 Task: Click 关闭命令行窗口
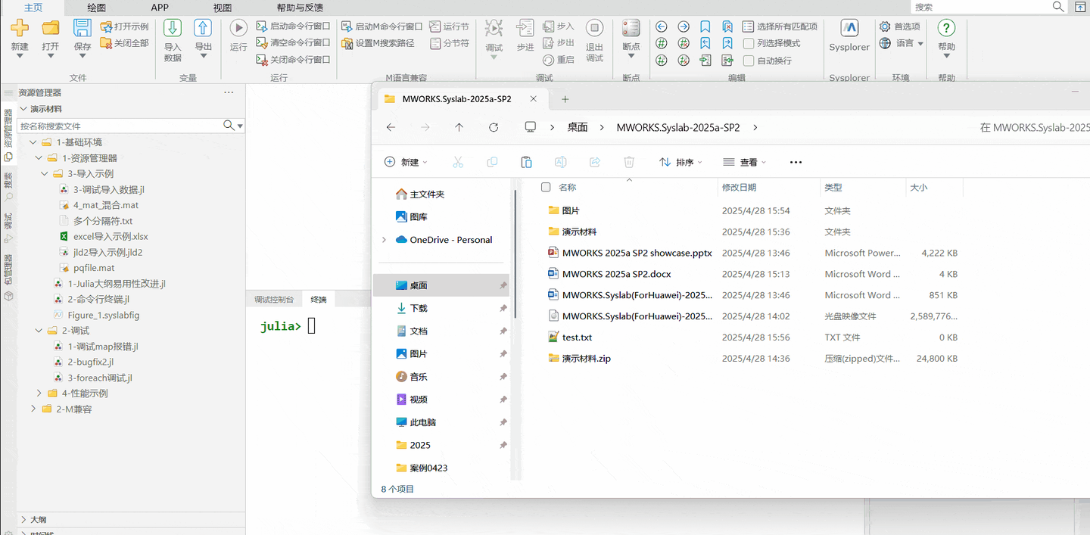(x=294, y=60)
